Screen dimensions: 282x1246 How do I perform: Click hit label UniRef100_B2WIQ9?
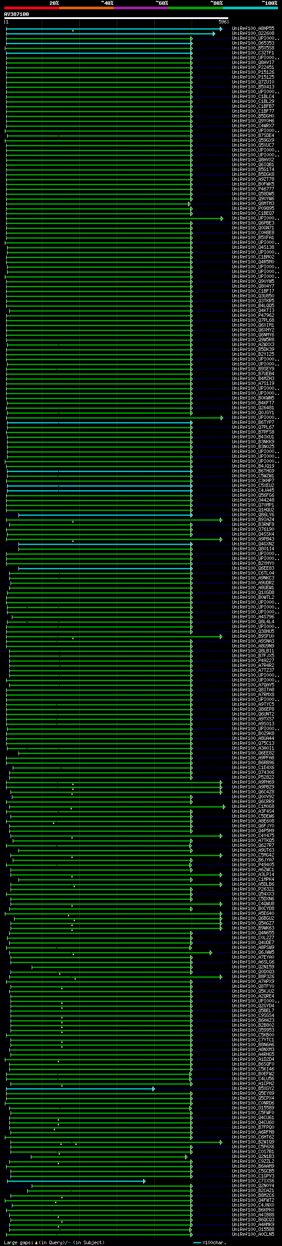click(x=253, y=1142)
